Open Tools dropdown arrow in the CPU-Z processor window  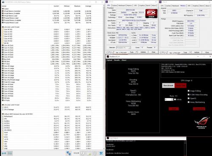pos(137,52)
